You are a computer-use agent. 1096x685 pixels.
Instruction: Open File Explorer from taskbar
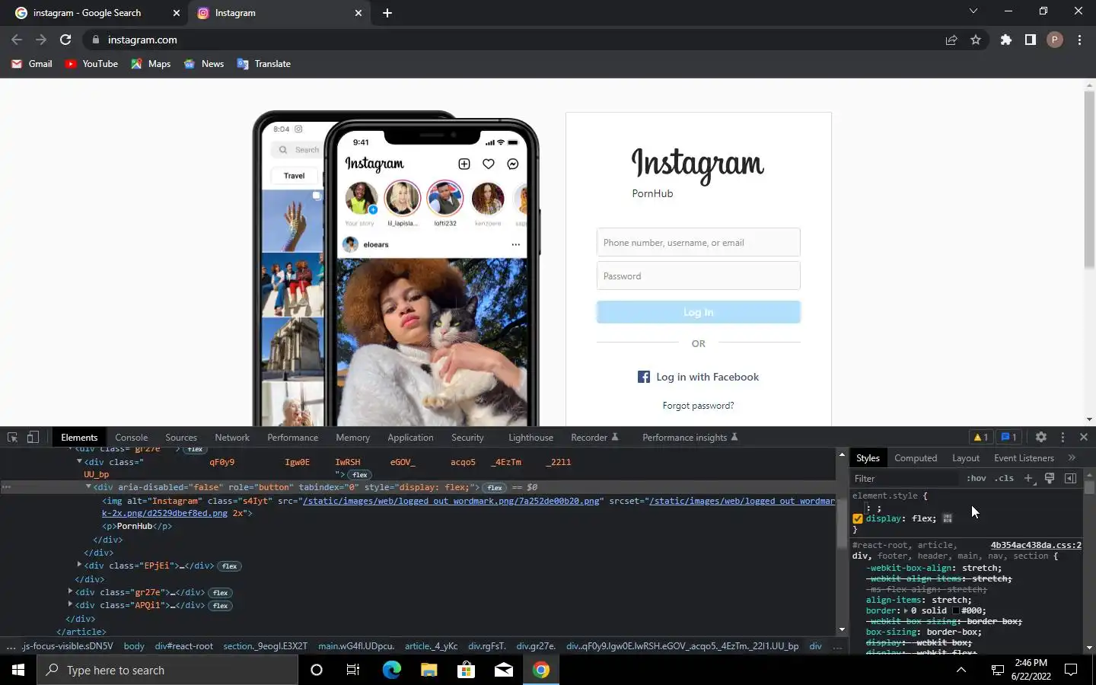[429, 670]
